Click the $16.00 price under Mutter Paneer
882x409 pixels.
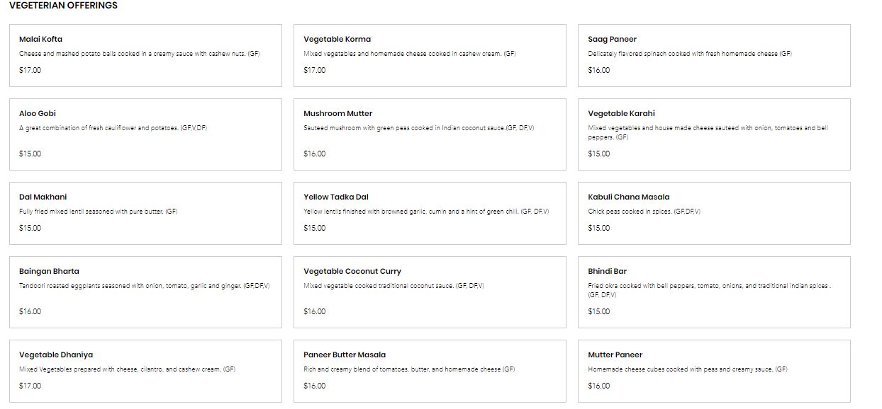tap(598, 386)
